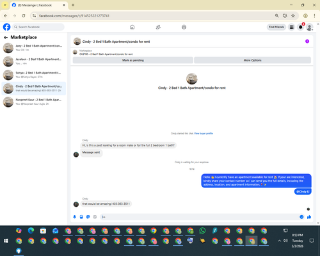
Task: Click the Facebook logo
Action: click(x=6, y=27)
